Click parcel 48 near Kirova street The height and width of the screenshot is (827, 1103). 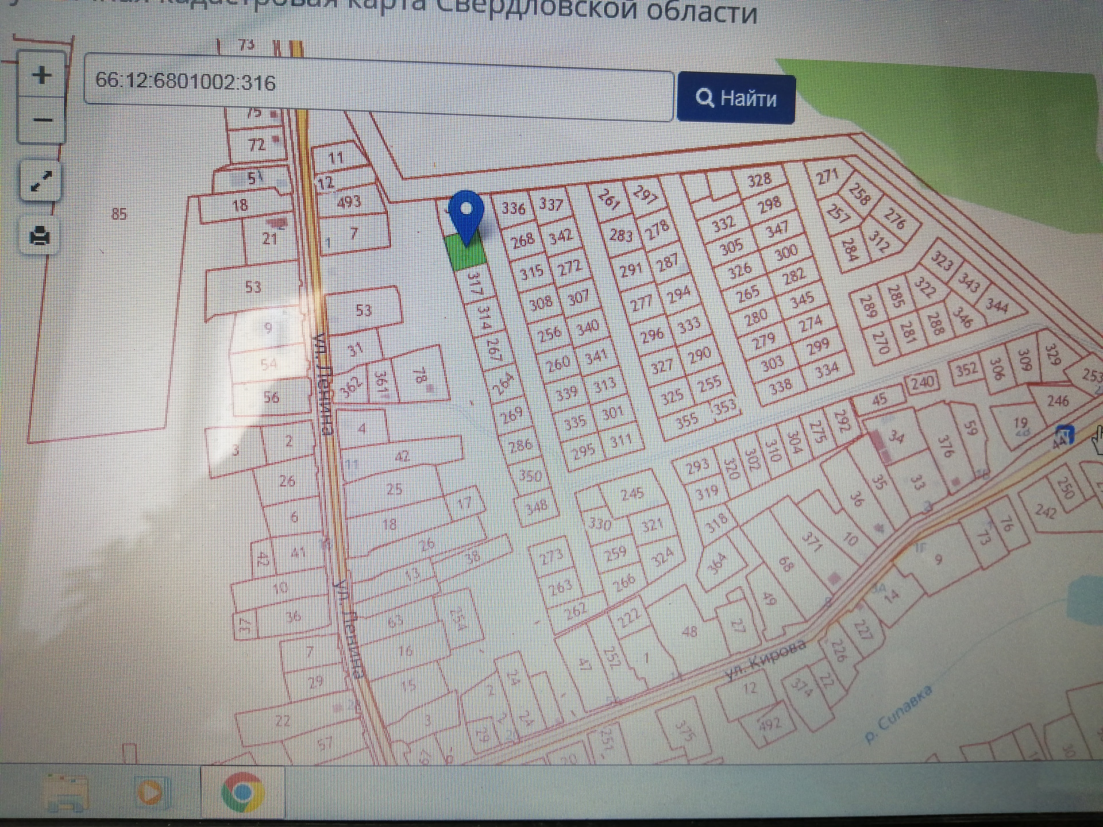(x=689, y=632)
